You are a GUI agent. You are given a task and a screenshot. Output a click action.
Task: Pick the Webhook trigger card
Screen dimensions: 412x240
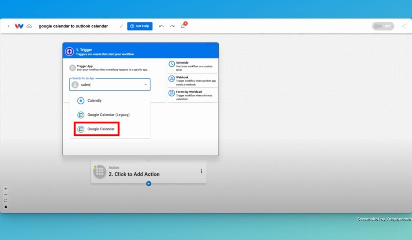tap(193, 81)
